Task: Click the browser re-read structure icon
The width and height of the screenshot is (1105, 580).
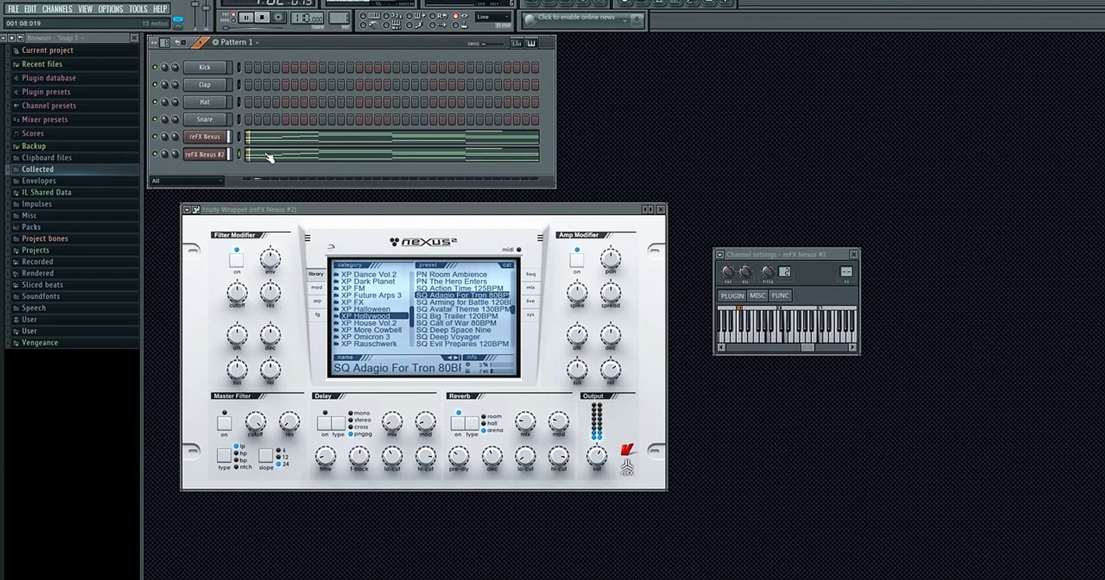Action: (20, 38)
